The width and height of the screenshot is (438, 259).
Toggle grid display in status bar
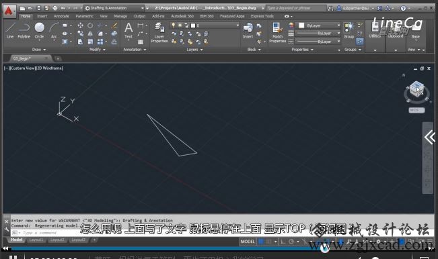pyautogui.click(x=261, y=242)
